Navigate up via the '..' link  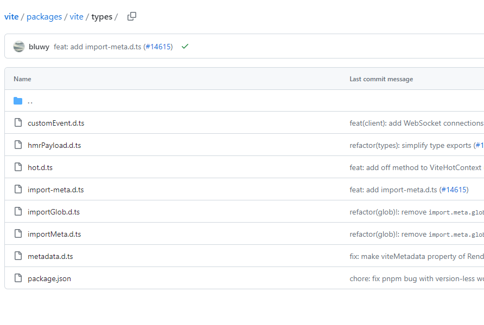(x=30, y=101)
